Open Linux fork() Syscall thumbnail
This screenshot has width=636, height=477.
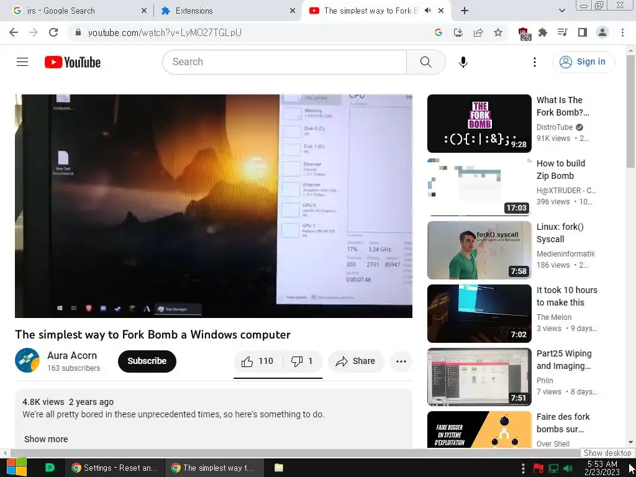[x=479, y=250]
